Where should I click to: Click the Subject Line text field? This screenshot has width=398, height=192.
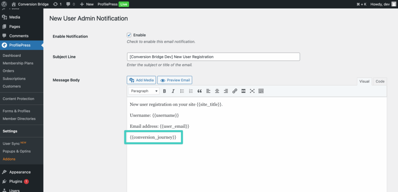coord(213,57)
